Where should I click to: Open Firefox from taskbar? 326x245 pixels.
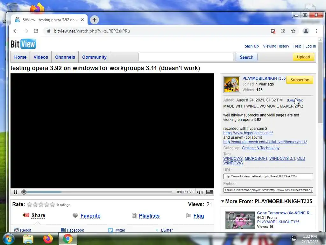point(48,239)
